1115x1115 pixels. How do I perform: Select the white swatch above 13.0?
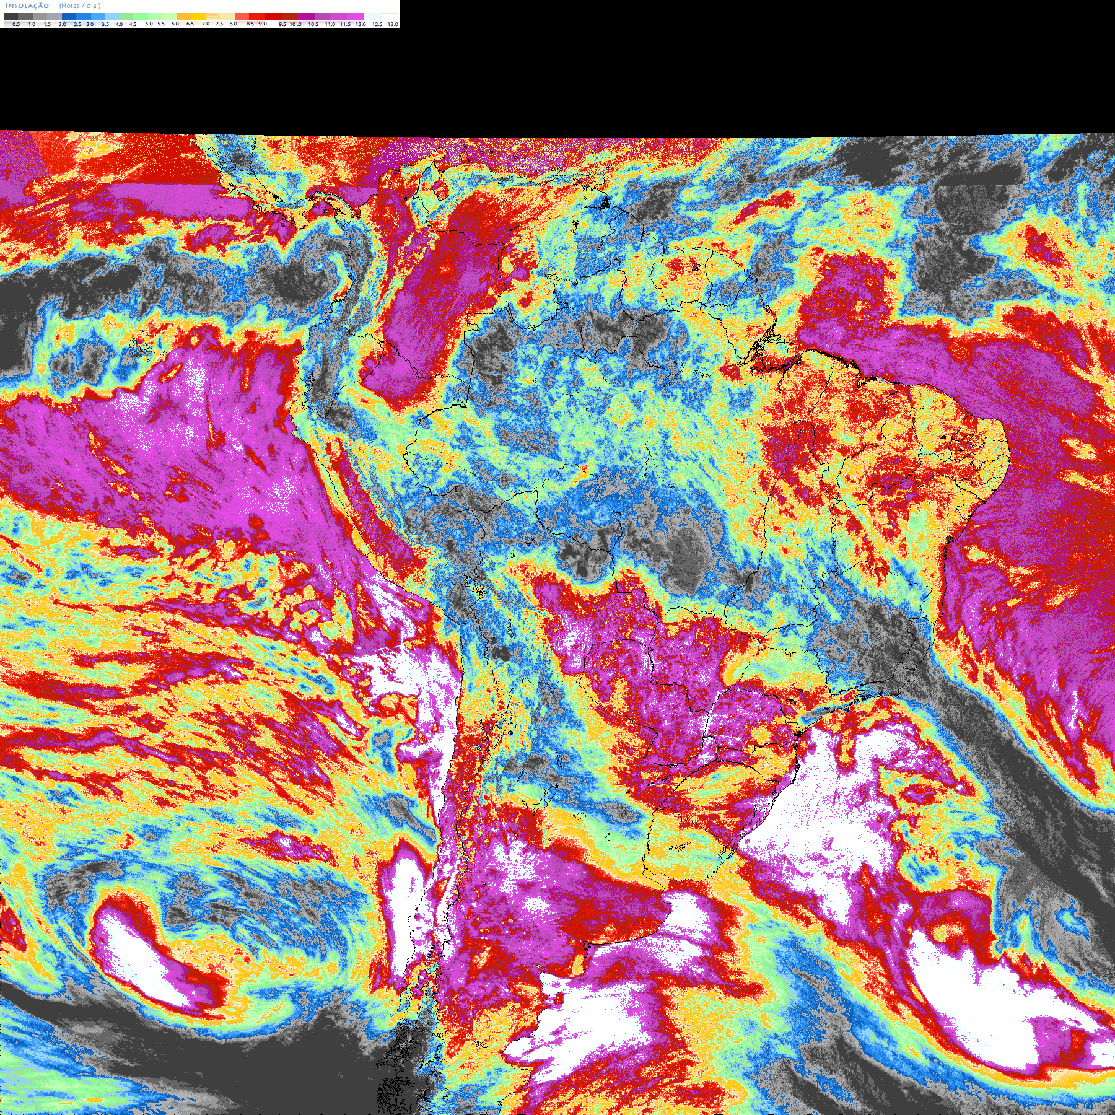click(x=389, y=17)
